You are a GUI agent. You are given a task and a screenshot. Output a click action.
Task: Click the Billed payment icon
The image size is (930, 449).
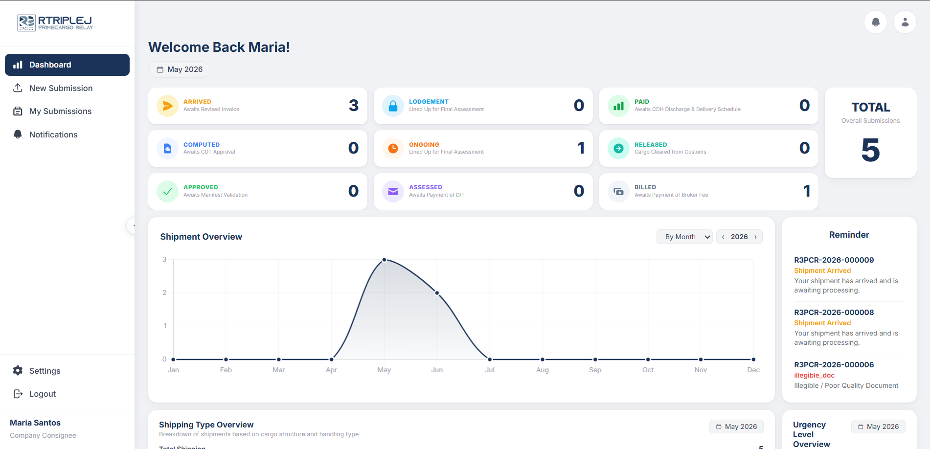click(x=618, y=191)
